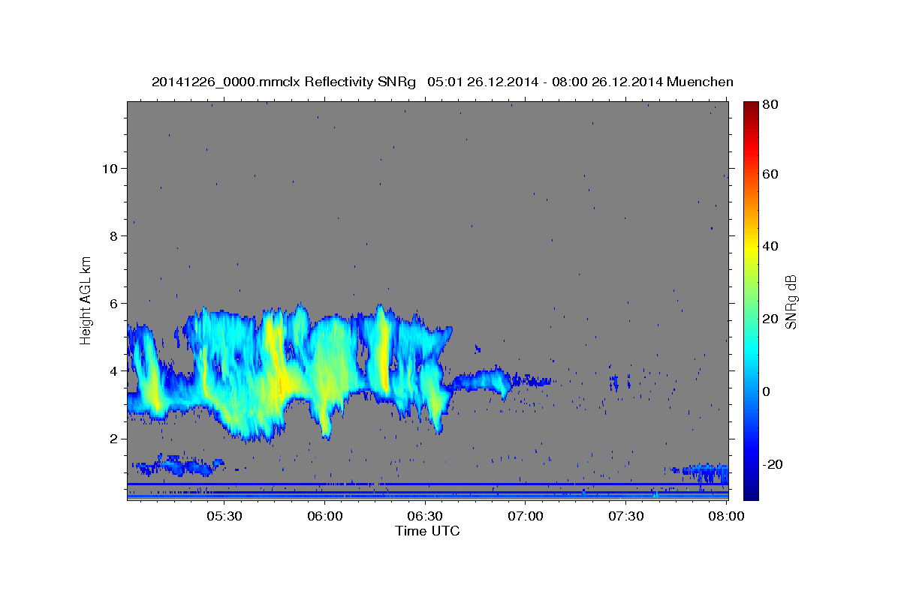This screenshot has width=901, height=600.
Task: Click the colorbar value 80
Action: tap(770, 105)
